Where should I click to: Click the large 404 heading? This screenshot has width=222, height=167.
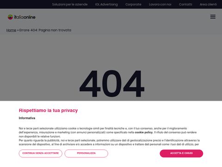point(112,83)
